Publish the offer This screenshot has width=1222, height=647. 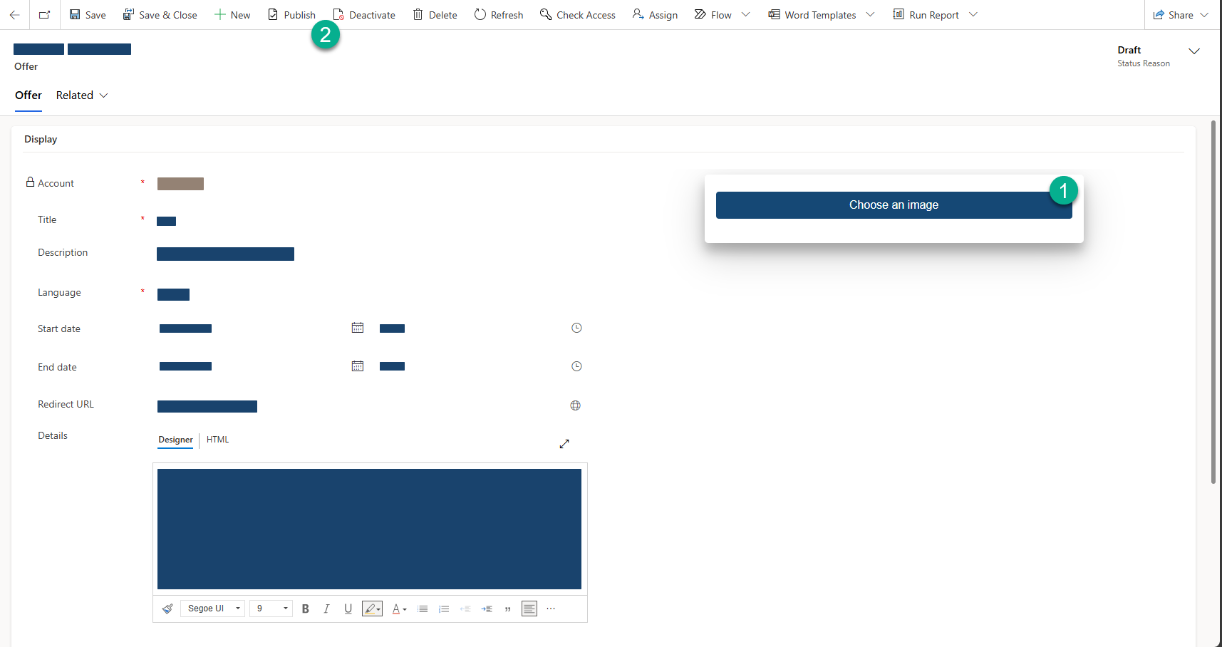tap(291, 15)
